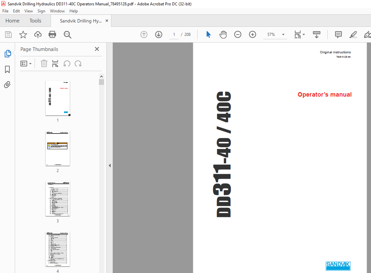Click thumbnails scrollbar up arrow

102,76
